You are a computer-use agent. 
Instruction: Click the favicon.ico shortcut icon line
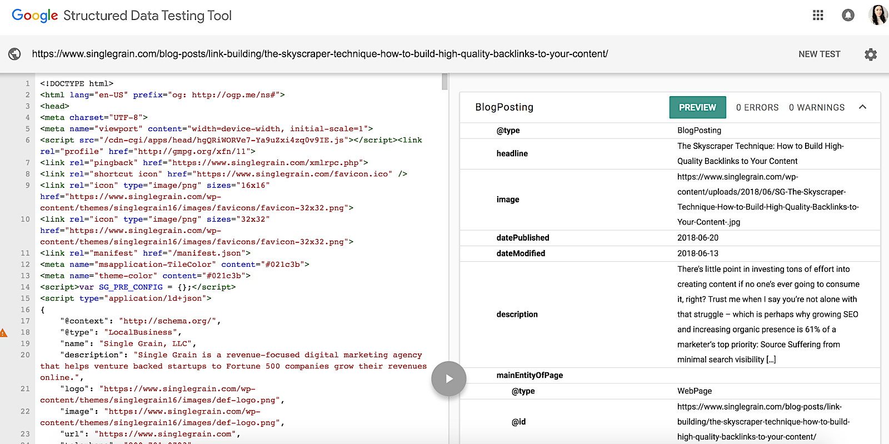223,174
